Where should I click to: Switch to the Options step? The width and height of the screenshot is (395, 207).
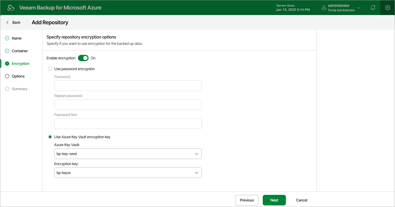tap(18, 76)
